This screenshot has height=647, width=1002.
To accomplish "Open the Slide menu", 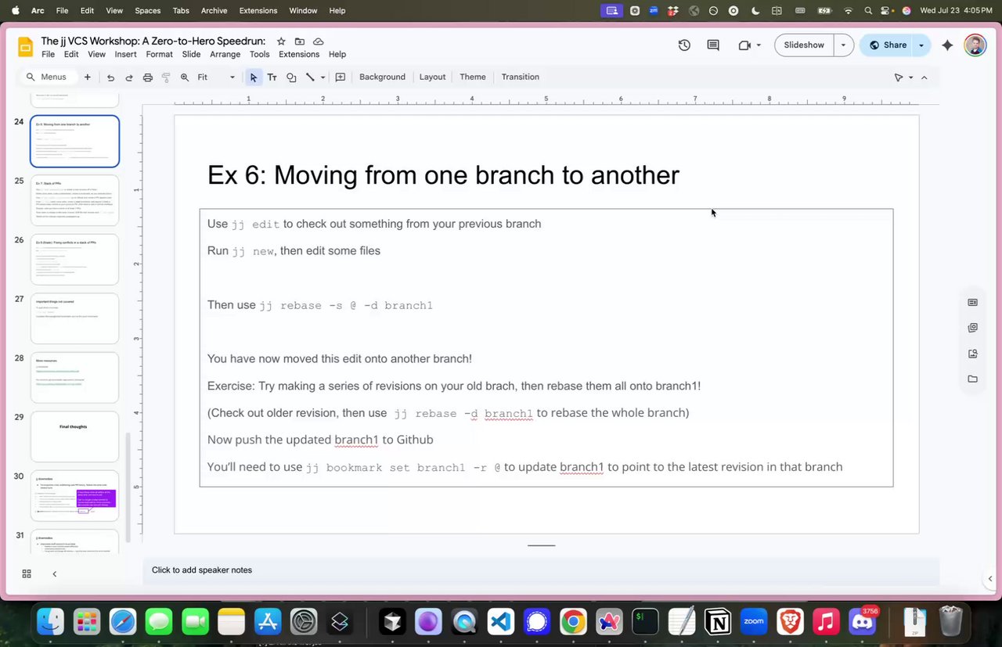I will point(191,55).
